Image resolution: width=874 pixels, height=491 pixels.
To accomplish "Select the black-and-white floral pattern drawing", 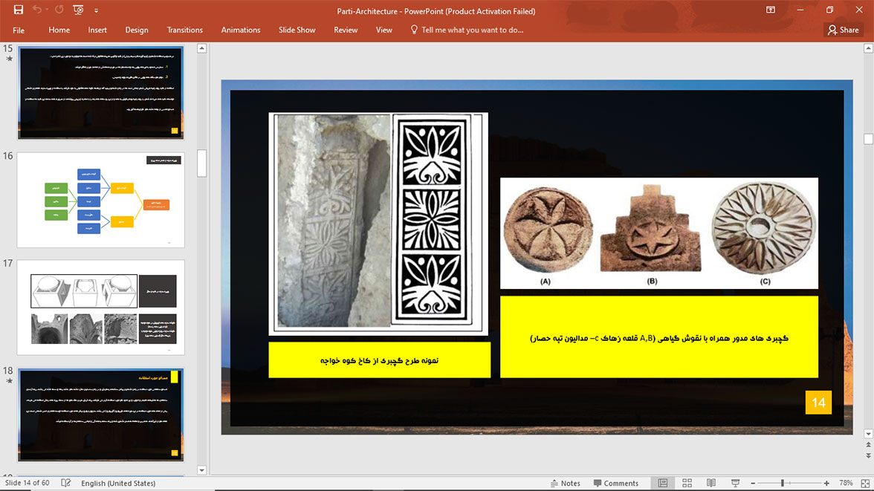I will coord(432,219).
